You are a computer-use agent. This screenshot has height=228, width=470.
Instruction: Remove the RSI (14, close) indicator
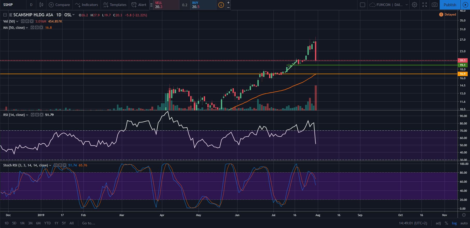pyautogui.click(x=41, y=115)
